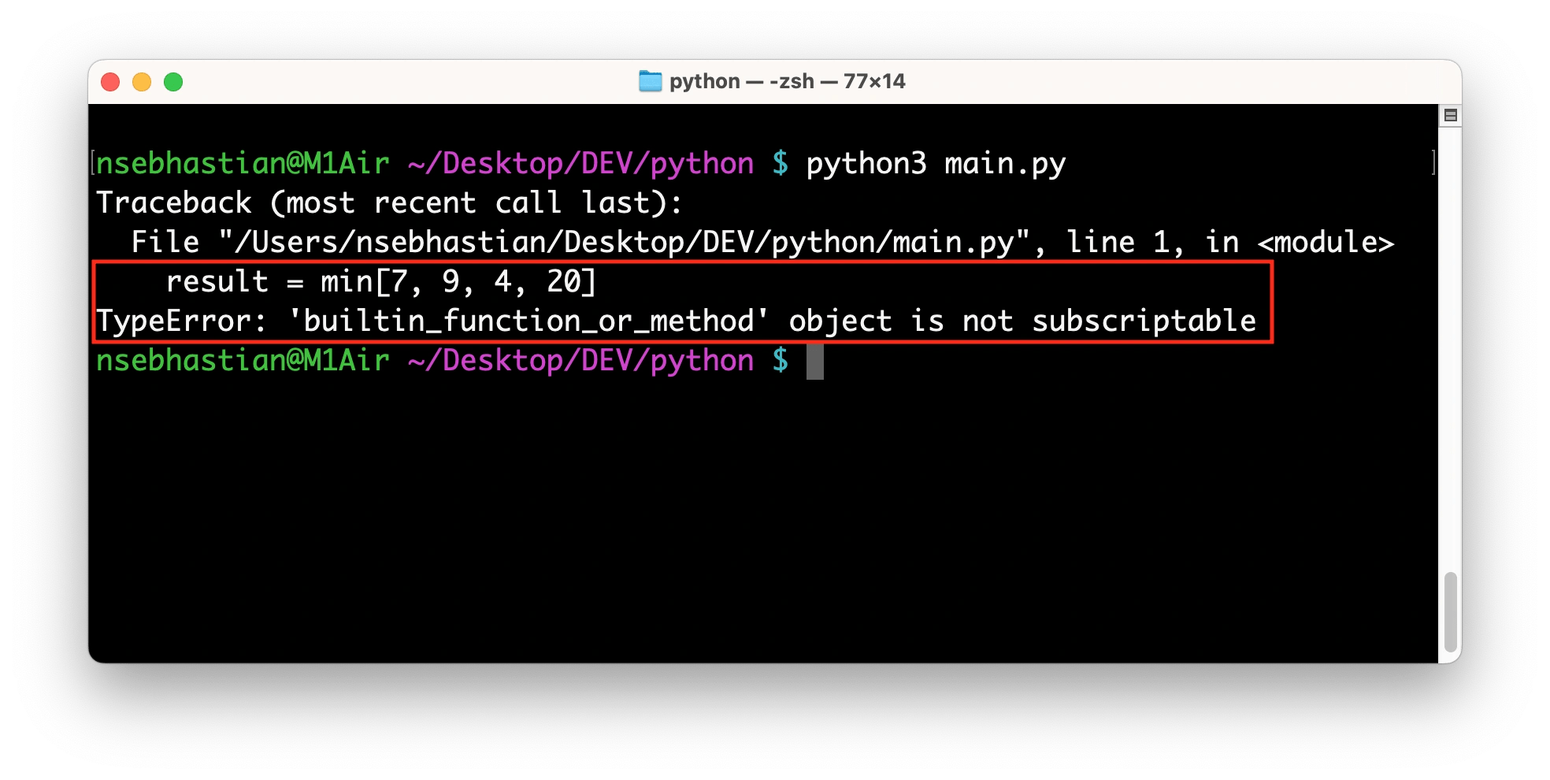The height and width of the screenshot is (780, 1550).
Task: Click the yellow minimize traffic light button
Action: 142,80
